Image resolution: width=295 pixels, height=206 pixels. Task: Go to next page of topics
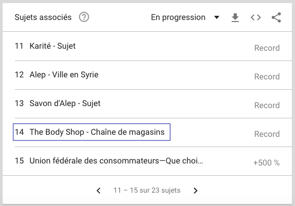pyautogui.click(x=195, y=191)
